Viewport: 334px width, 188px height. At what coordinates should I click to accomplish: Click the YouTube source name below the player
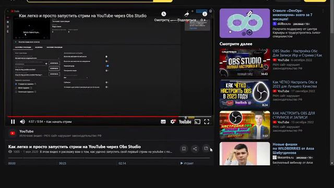pyautogui.click(x=27, y=131)
